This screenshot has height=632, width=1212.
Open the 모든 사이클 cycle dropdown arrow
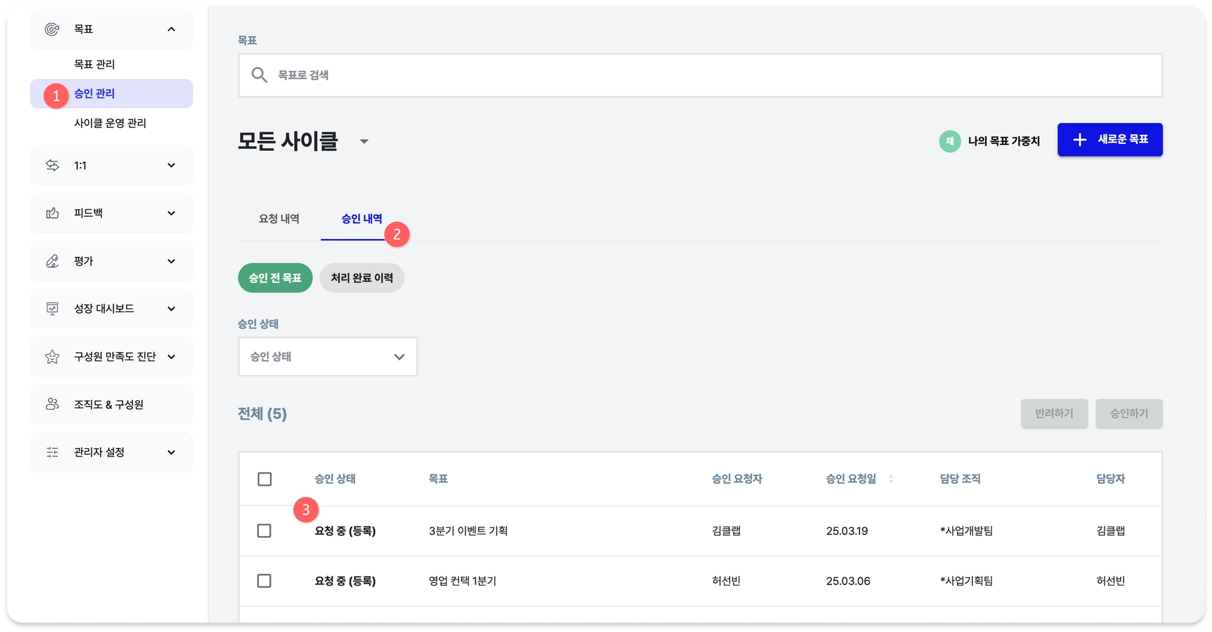tap(364, 141)
